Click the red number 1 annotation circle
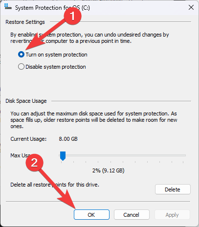The width and height of the screenshot is (199, 227). (72, 16)
